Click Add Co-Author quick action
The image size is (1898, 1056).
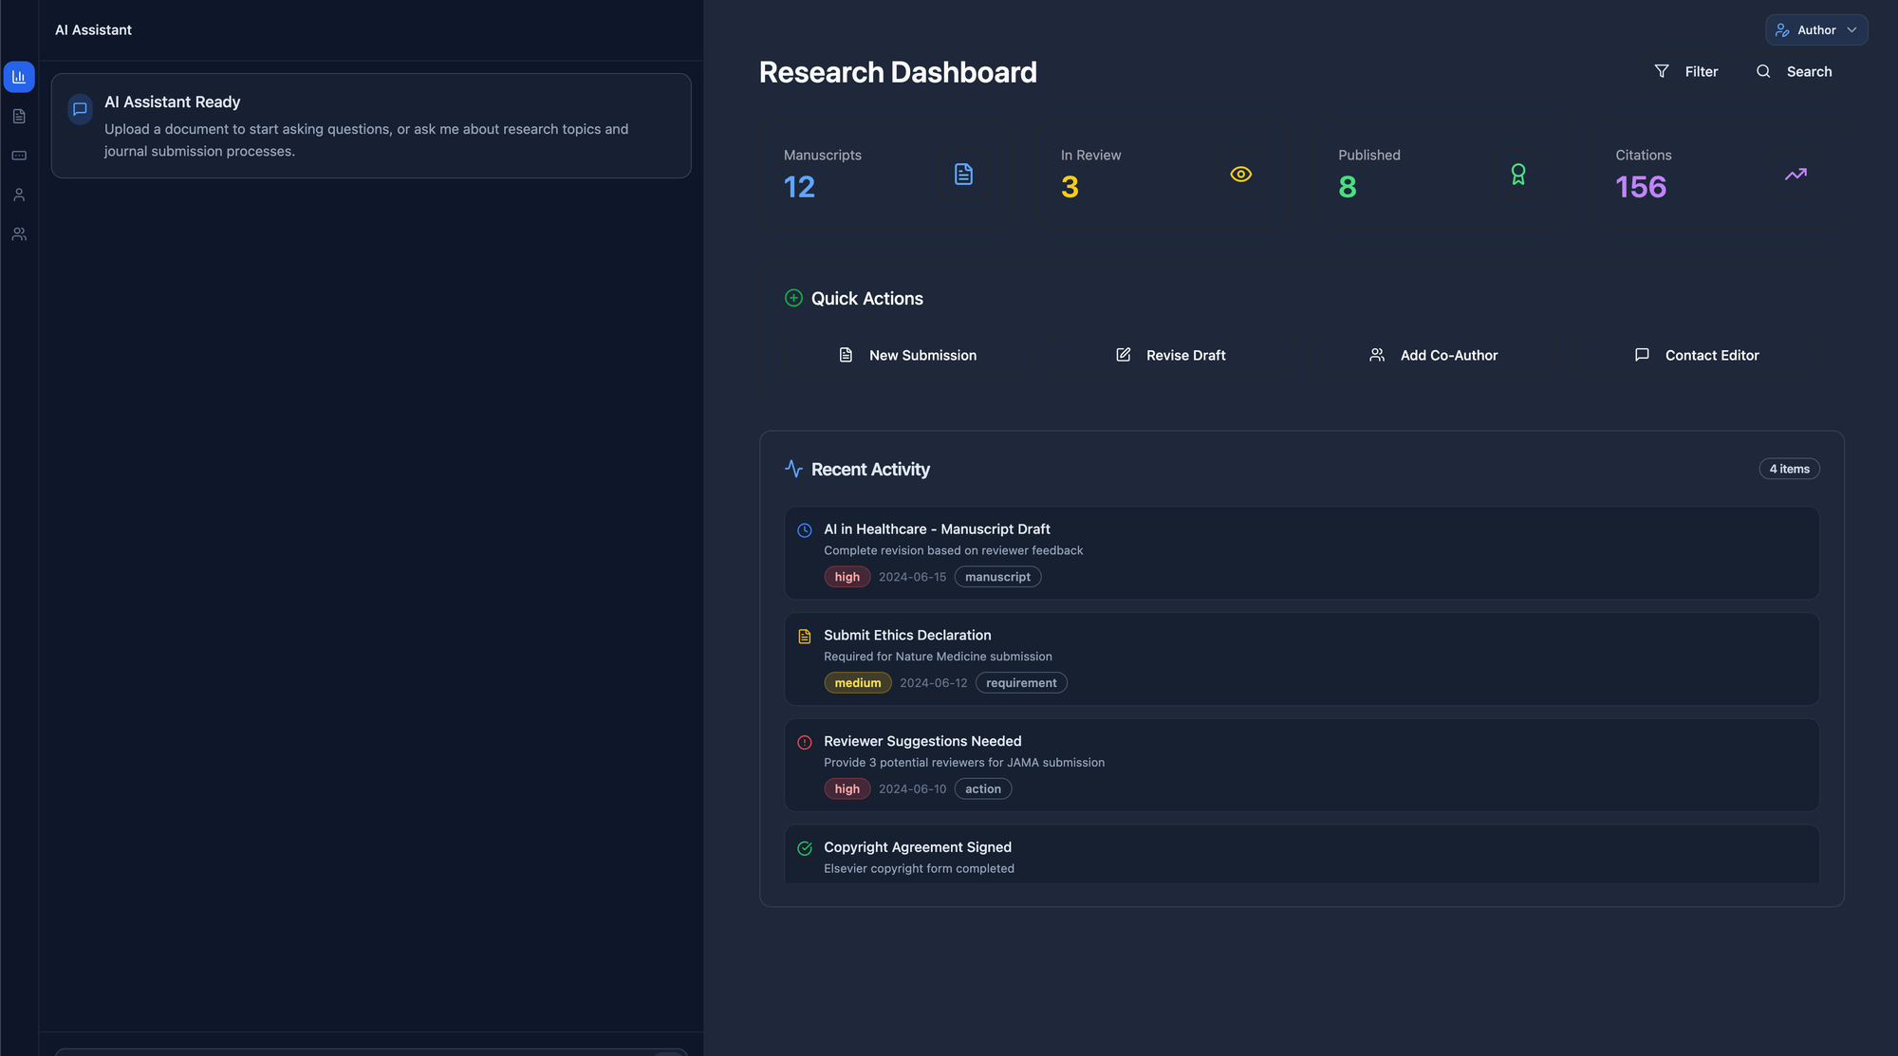1433,355
